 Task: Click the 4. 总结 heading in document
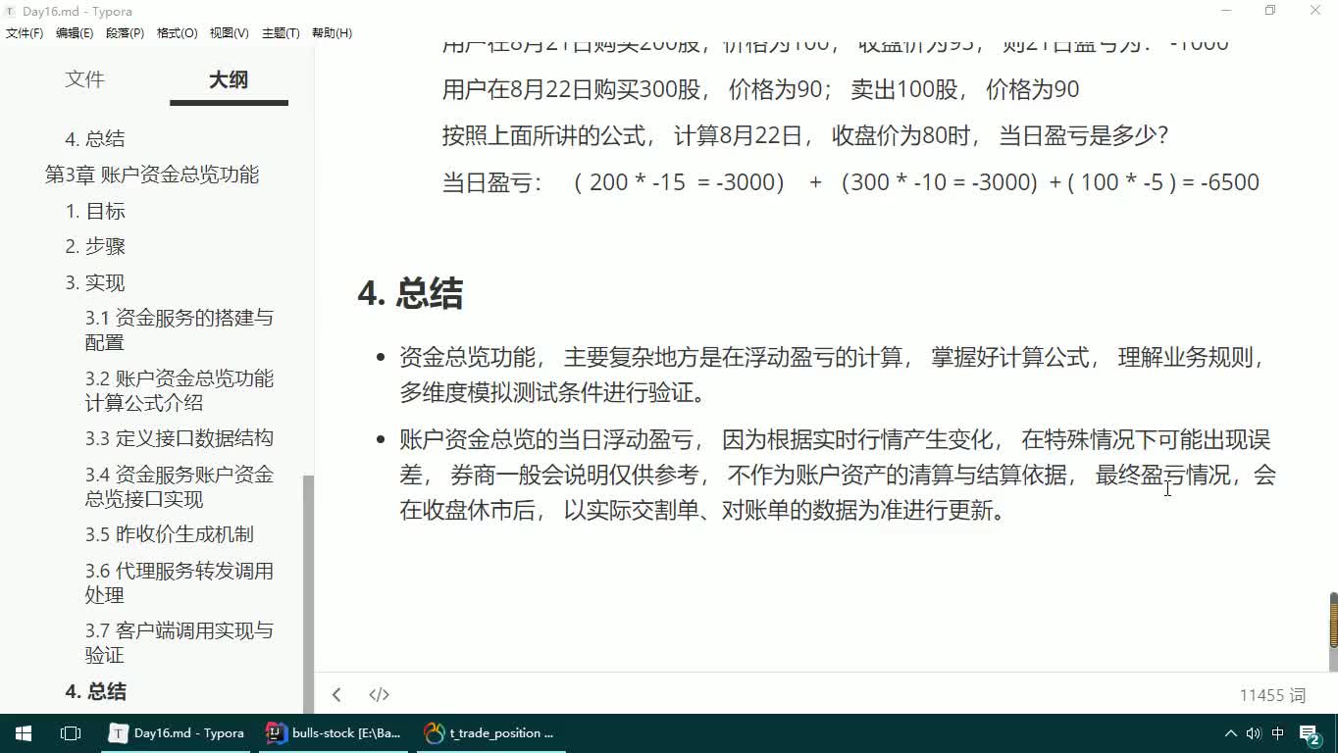tap(410, 293)
